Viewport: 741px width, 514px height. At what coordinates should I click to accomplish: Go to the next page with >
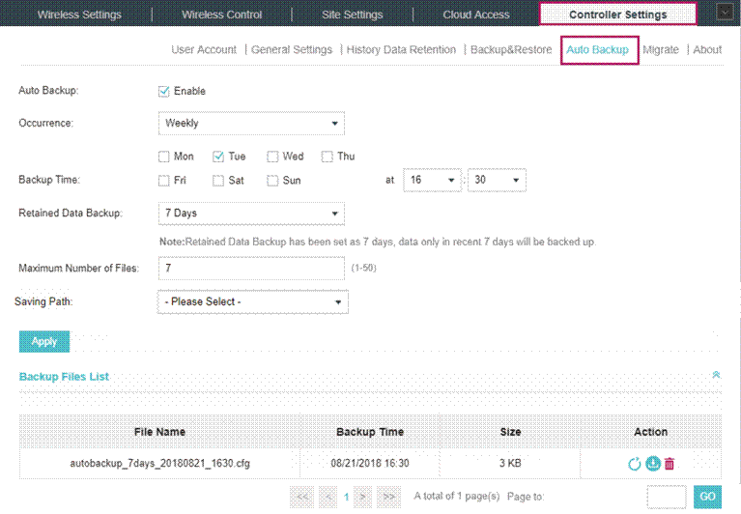(x=362, y=497)
